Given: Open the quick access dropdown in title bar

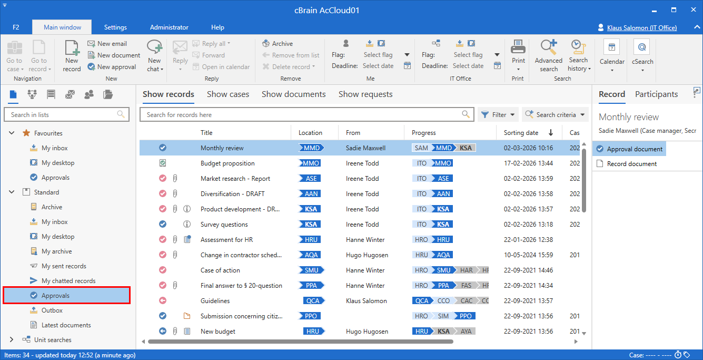Looking at the screenshot, I should tap(4, 4).
